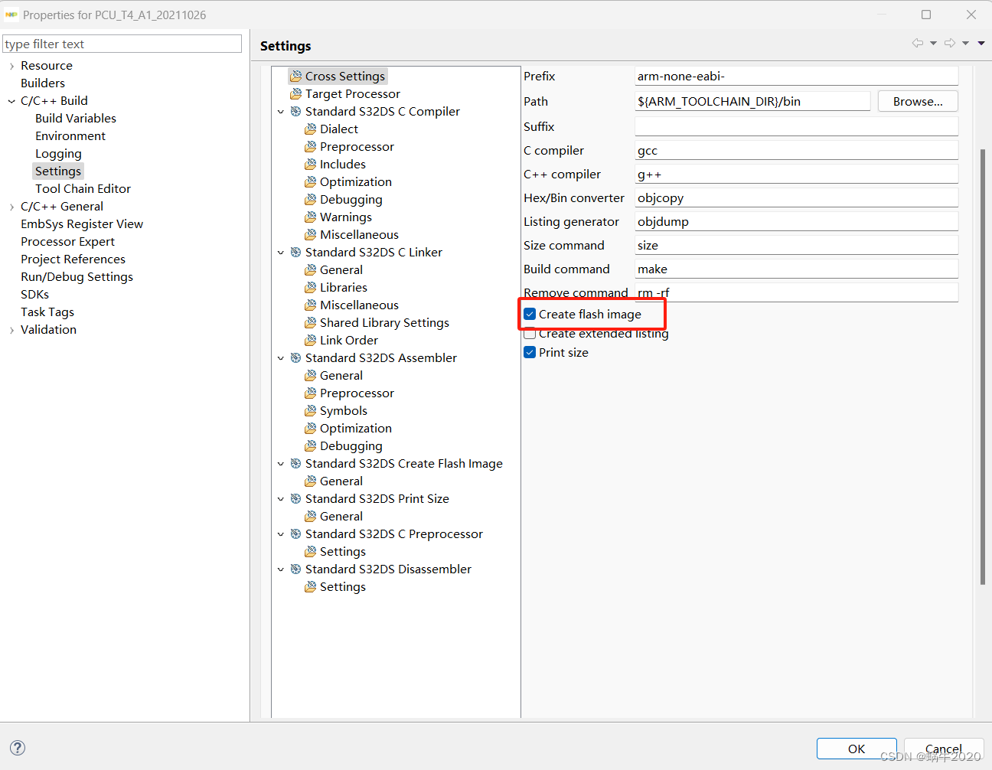The height and width of the screenshot is (770, 992).
Task: Click the Hex/Bin converter field
Action: click(796, 197)
